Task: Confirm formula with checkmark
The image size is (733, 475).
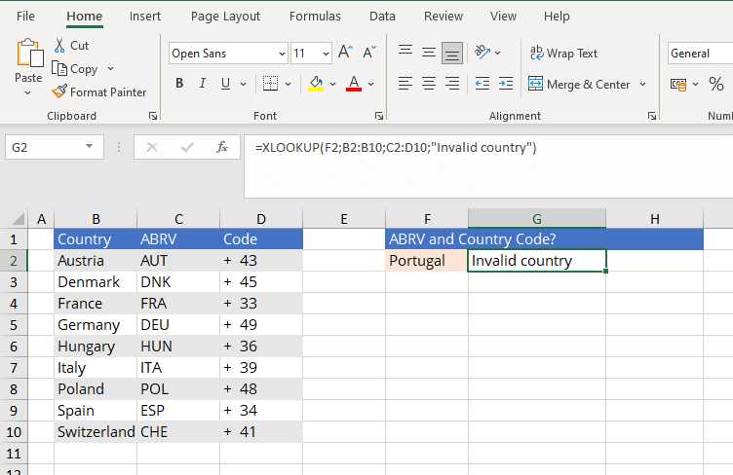Action: point(187,147)
